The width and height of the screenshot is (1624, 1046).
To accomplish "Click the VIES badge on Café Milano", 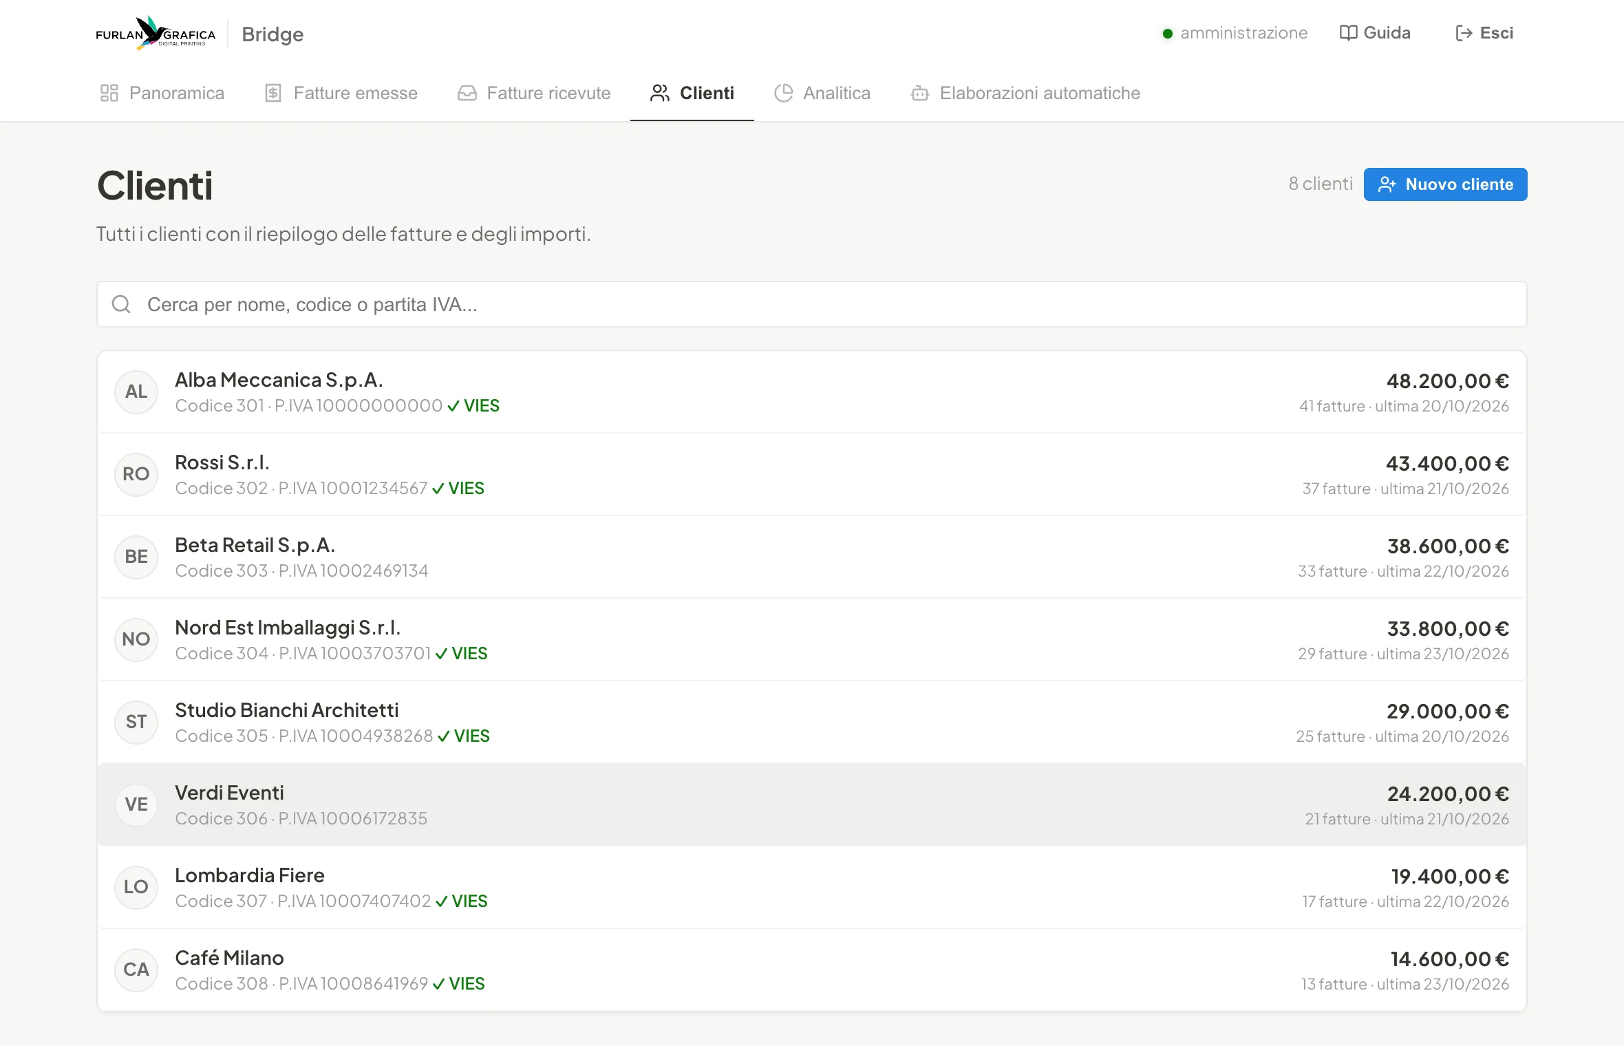I will [x=459, y=983].
